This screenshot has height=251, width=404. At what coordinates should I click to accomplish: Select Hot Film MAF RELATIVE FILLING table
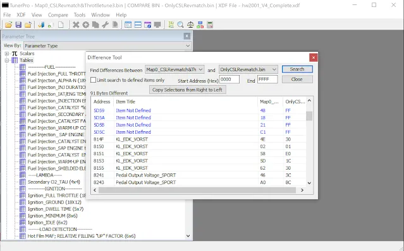82,236
